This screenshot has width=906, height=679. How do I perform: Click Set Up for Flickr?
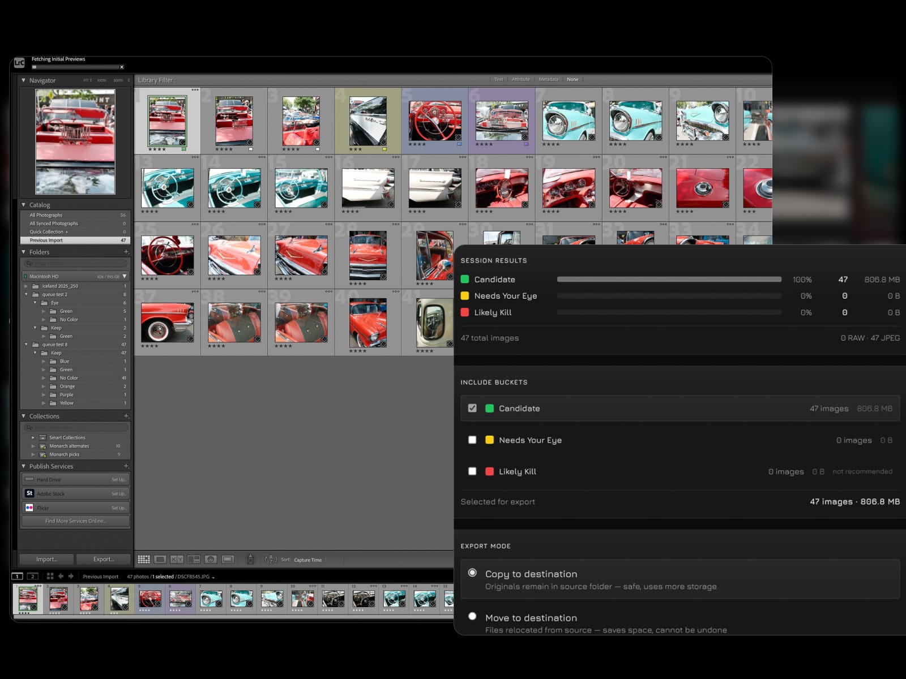tap(119, 508)
